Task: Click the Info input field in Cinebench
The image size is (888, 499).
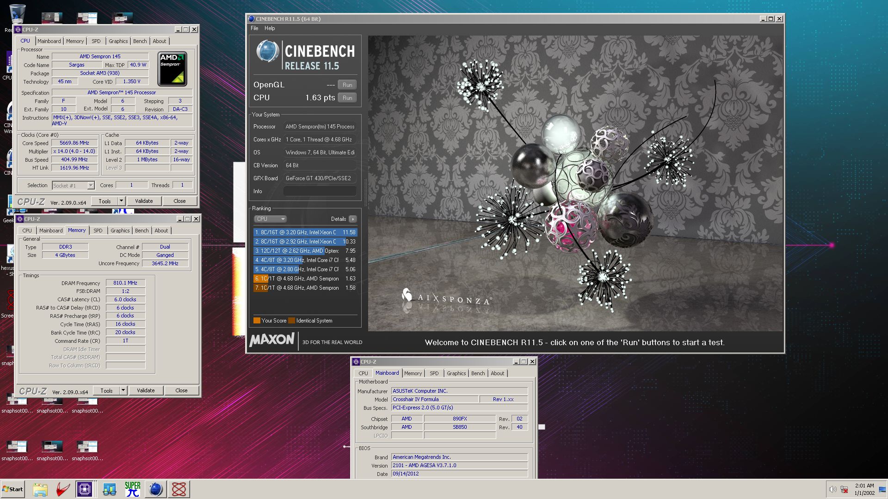Action: point(320,191)
